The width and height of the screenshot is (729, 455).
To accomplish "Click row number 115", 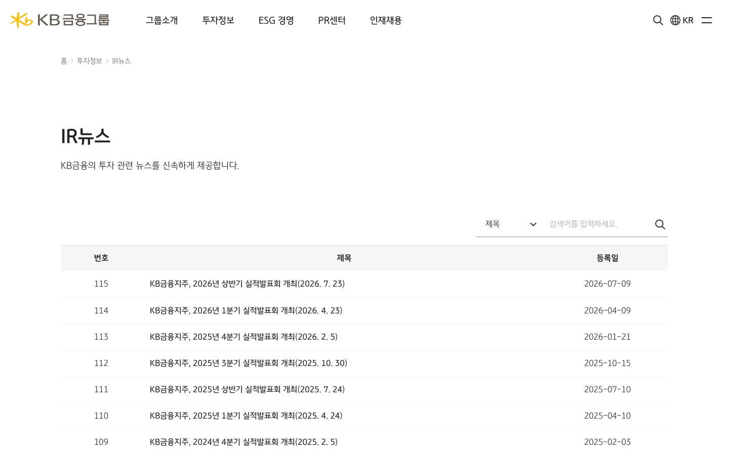I will pos(101,284).
